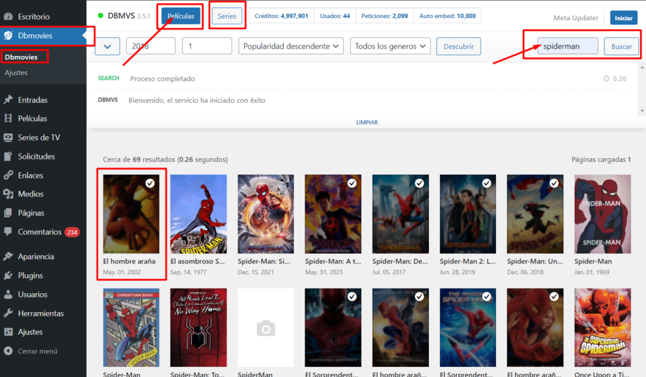Click Créditos: 4,997,901 stat
Screen dimensions: 646x377
click(281, 16)
